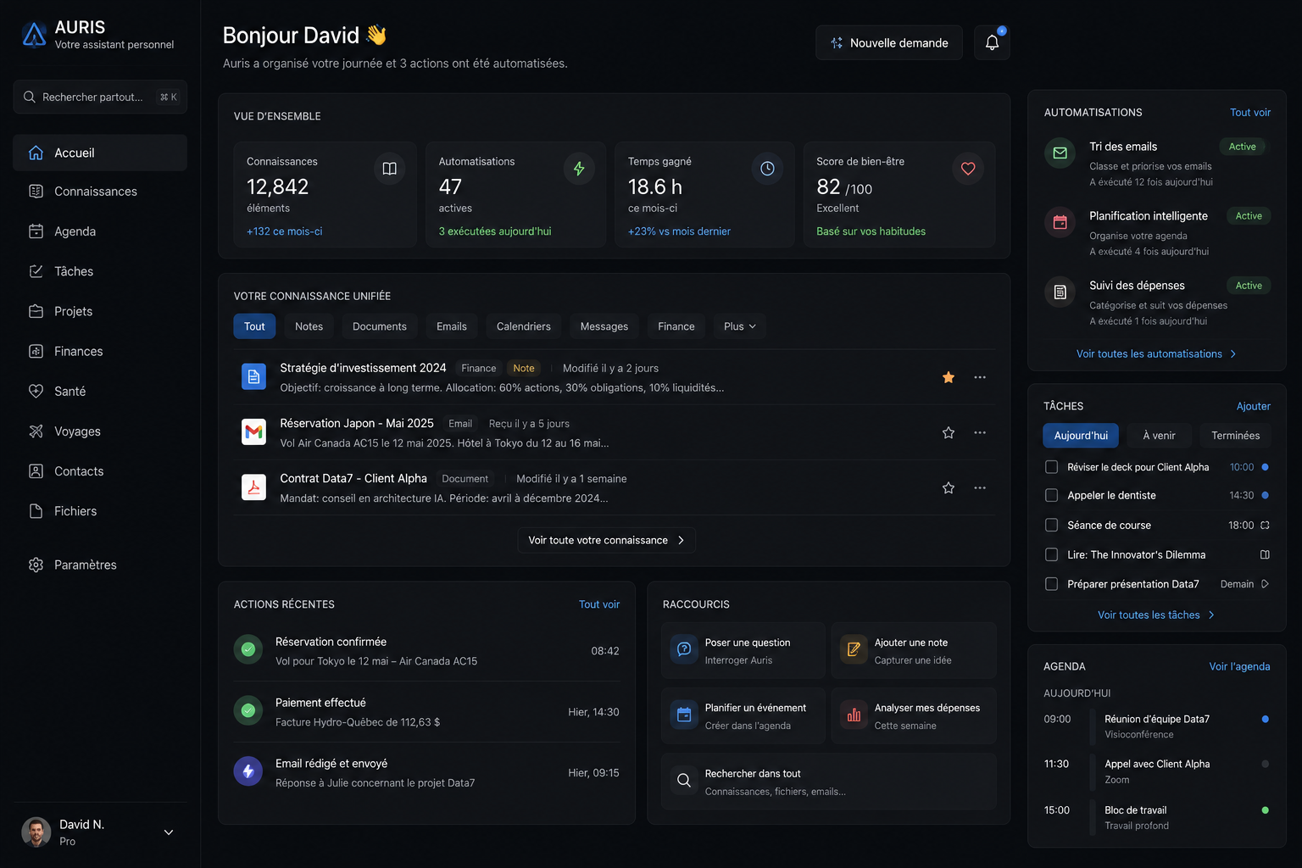Expand the Plus filter dropdown
The image size is (1302, 868).
pyautogui.click(x=739, y=326)
